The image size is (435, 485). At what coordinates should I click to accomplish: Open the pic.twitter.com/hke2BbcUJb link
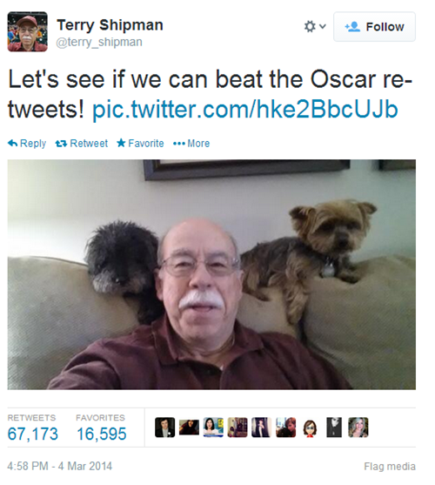click(x=245, y=110)
